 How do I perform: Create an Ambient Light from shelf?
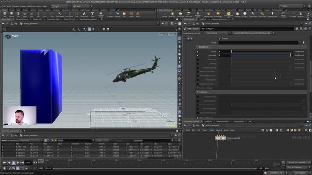point(272,14)
